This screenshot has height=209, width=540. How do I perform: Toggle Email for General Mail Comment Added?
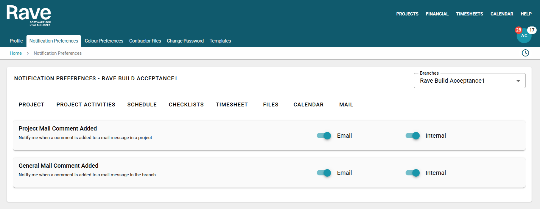[x=324, y=173]
